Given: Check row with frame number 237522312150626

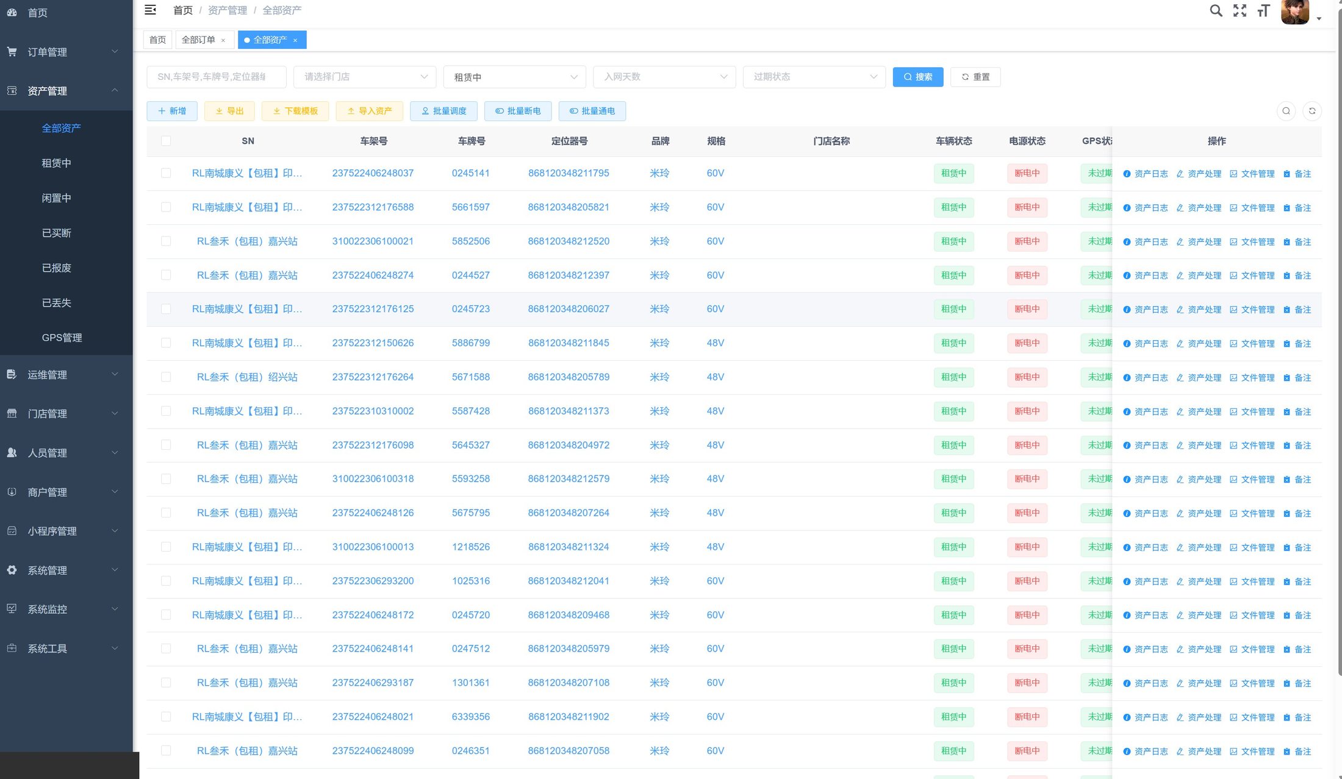Looking at the screenshot, I should pos(166,343).
